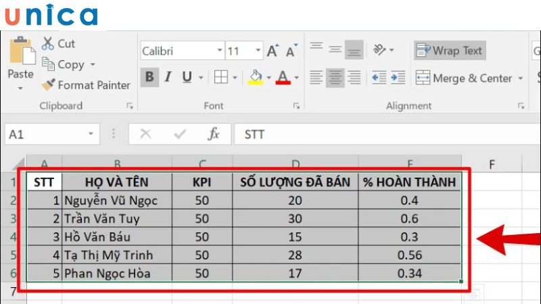Click the Unica logo
The image size is (541, 304).
click(x=51, y=15)
